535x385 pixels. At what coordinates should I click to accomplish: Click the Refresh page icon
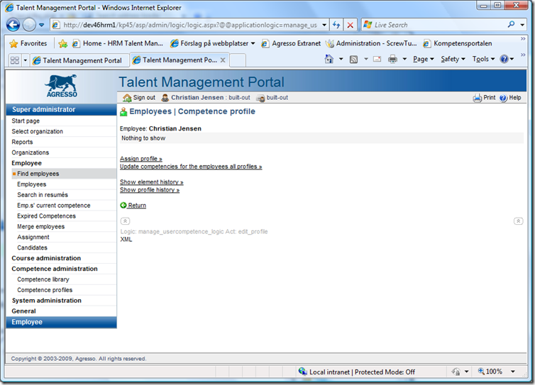tap(337, 25)
